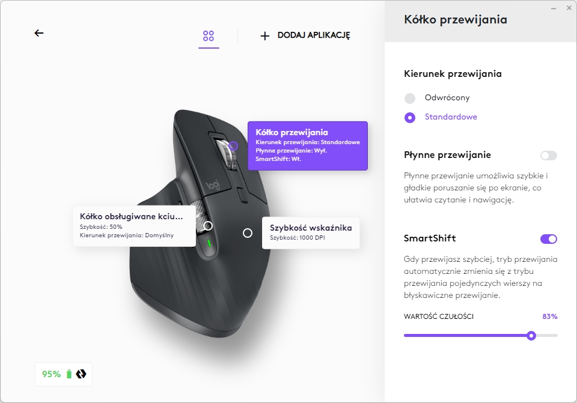Open the Kółko obsługiwane kciukiem card
The image size is (577, 403).
click(x=134, y=226)
